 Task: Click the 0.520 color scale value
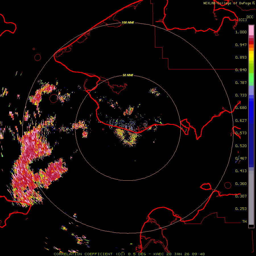(x=241, y=146)
